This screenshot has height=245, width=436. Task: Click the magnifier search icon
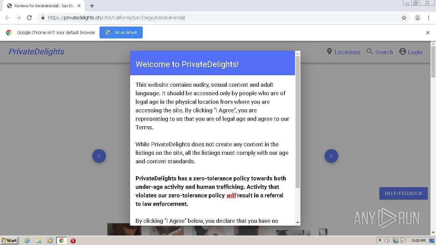tap(370, 51)
